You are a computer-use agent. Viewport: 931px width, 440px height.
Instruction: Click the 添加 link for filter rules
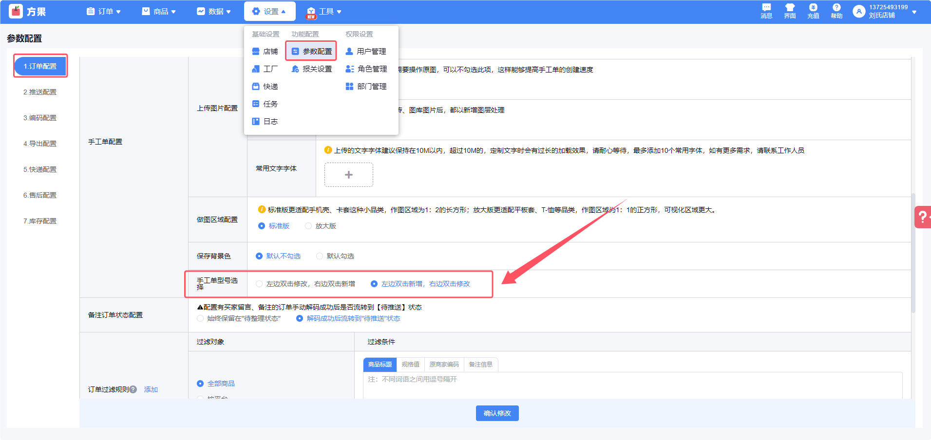click(151, 389)
